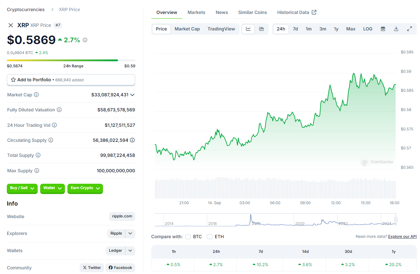This screenshot has width=420, height=274.
Task: Open Buy / Sell dropdown
Action: (x=22, y=188)
